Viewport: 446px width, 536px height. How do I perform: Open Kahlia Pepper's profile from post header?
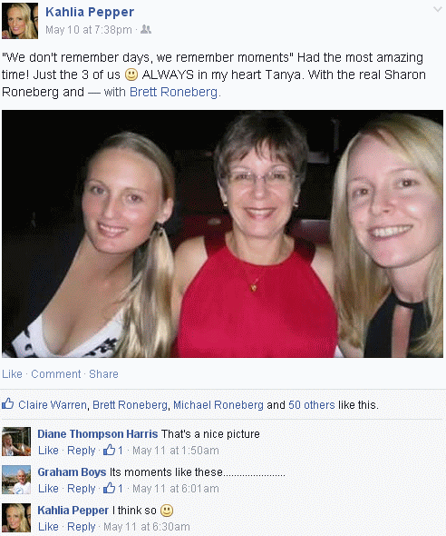(90, 12)
